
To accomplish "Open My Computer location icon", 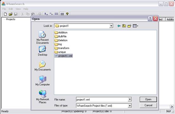I will pos(42,81).
